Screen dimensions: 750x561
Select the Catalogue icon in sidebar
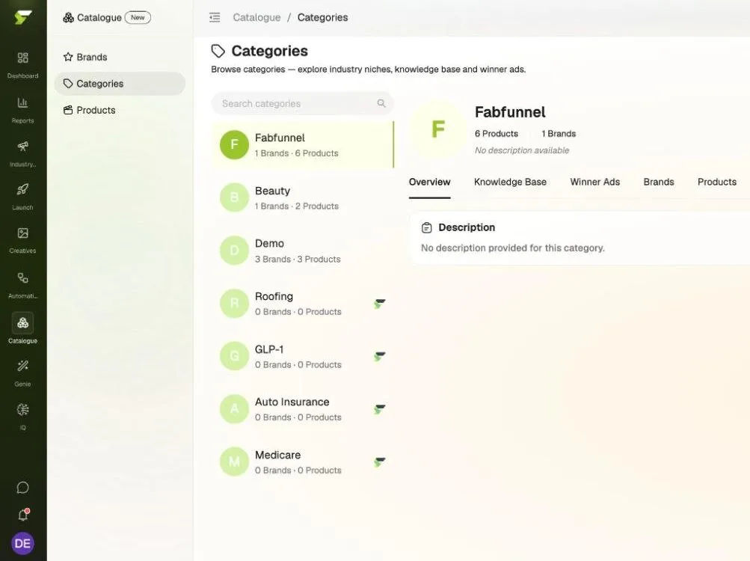22,322
